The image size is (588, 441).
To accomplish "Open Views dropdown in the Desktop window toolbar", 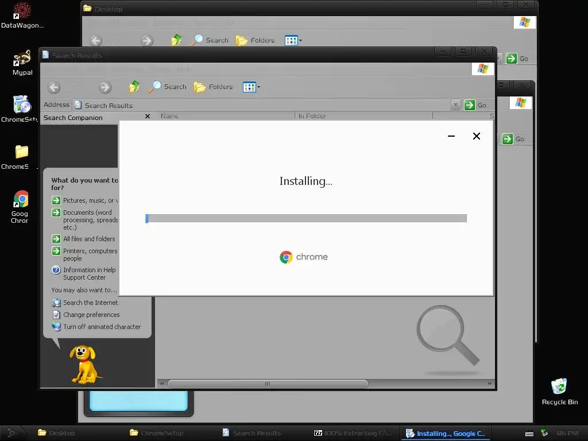I will coord(293,40).
